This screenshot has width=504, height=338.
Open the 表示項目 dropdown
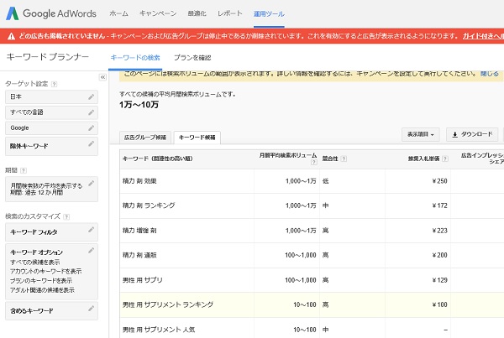coord(421,134)
